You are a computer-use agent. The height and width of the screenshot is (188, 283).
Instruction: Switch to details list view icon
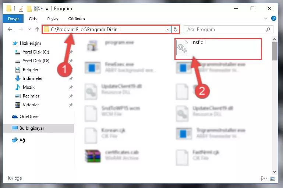(264, 178)
